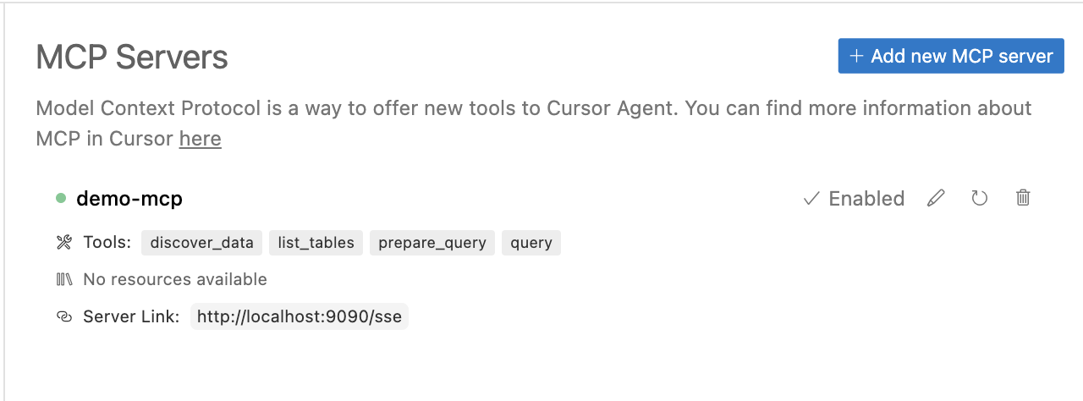Edit demo-mcp with the pencil icon
This screenshot has width=1083, height=401.
point(935,199)
